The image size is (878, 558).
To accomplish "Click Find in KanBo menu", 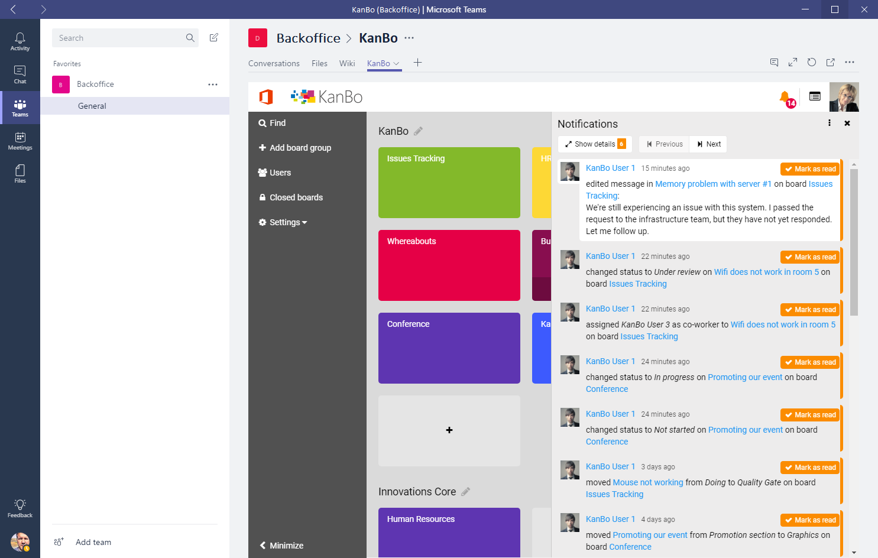I will [x=272, y=123].
